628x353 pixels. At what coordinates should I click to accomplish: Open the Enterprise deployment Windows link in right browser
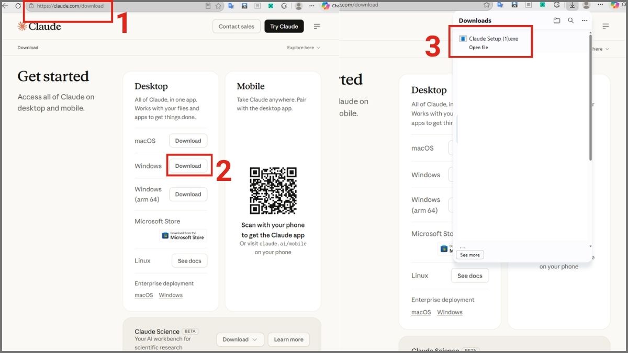pyautogui.click(x=450, y=312)
